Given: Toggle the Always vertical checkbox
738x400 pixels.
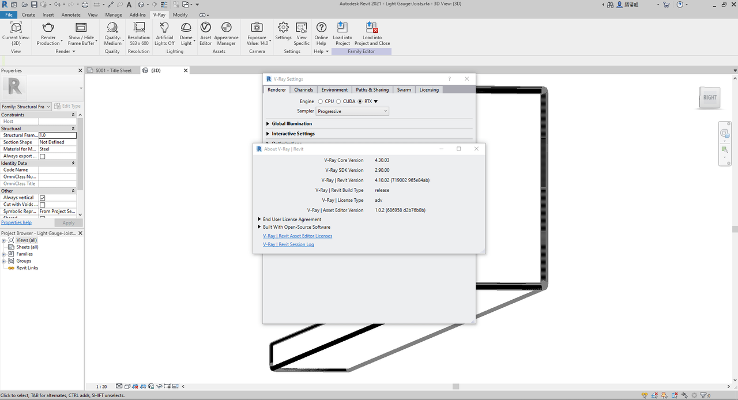Looking at the screenshot, I should point(42,198).
